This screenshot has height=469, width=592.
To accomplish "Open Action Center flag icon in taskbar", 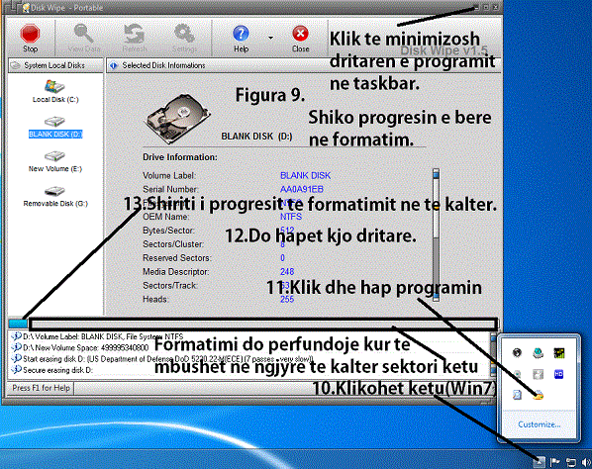I will pos(555,462).
